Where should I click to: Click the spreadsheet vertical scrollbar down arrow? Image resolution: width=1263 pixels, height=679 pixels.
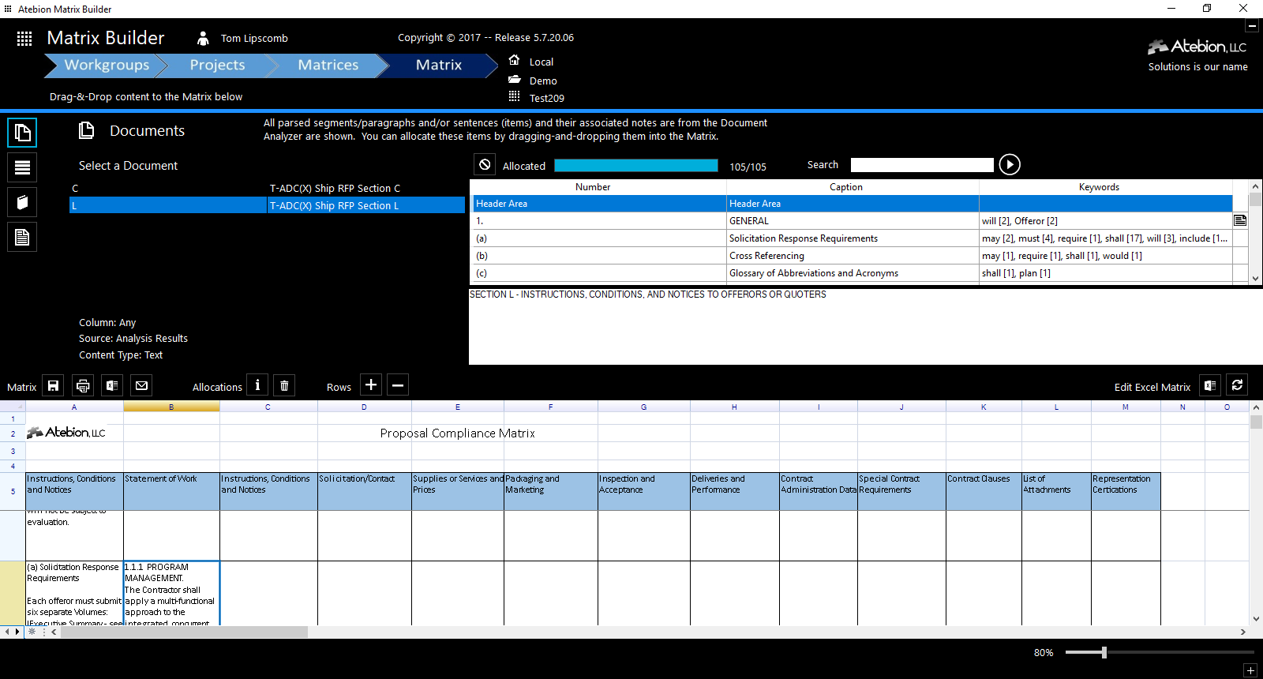[x=1256, y=619]
